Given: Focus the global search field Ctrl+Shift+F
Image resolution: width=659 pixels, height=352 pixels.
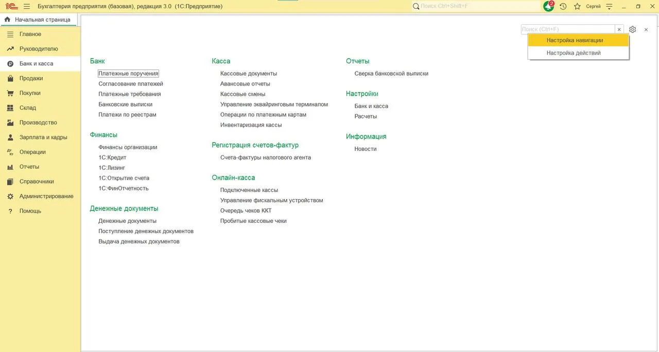Looking at the screenshot, I should pyautogui.click(x=476, y=6).
